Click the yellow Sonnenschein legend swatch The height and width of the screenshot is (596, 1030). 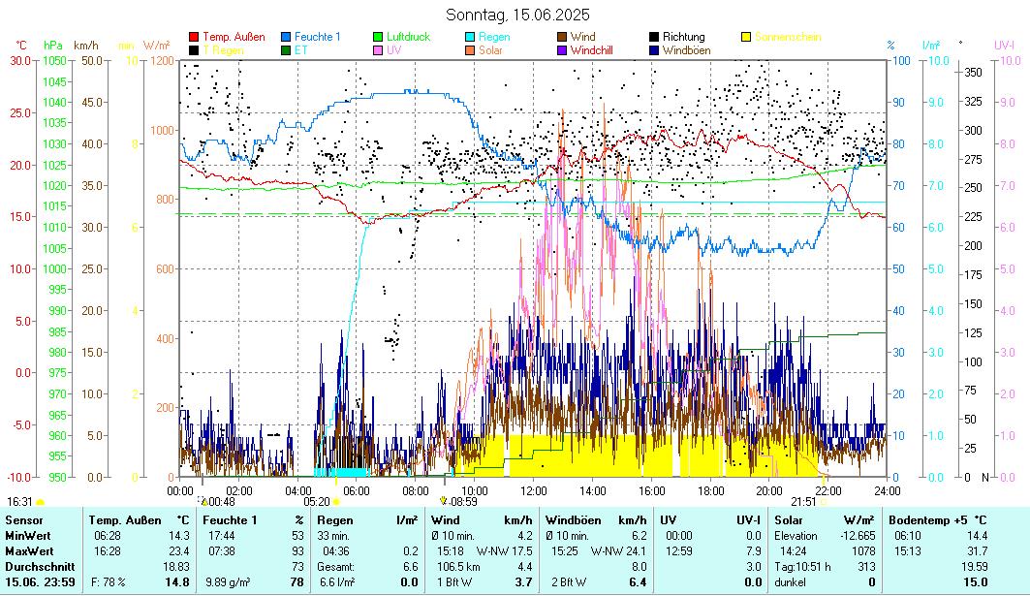(x=746, y=38)
